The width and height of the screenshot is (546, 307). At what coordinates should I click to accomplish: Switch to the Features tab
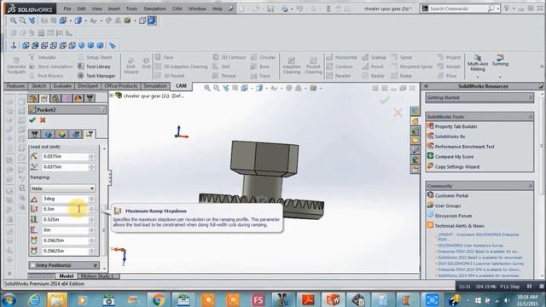coord(15,86)
